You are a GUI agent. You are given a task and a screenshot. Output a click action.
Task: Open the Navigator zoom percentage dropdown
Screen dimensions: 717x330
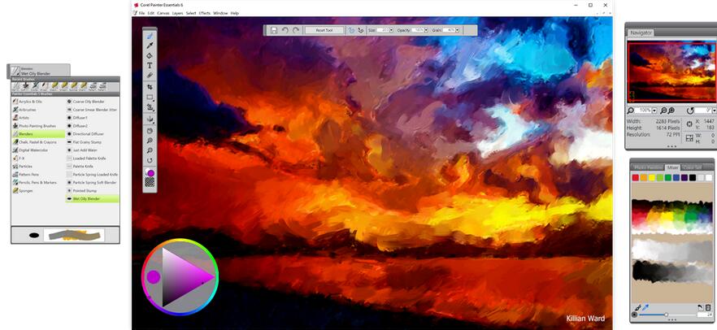[654, 111]
